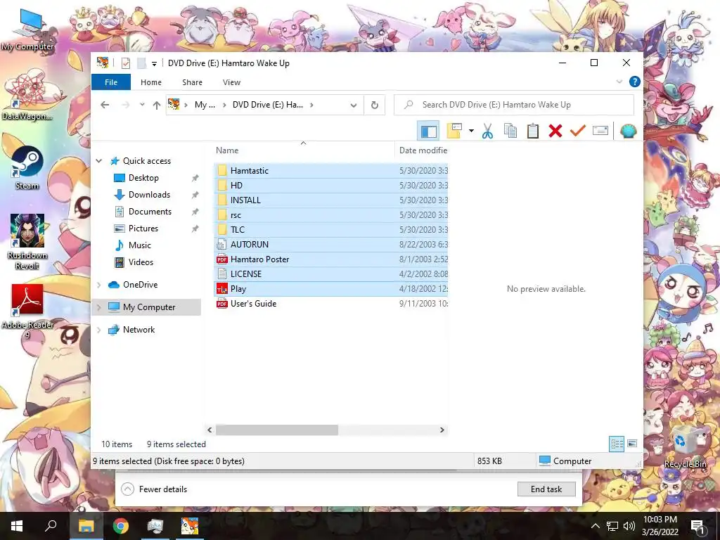
Task: Click the new folder toolbar icon
Action: (x=454, y=131)
